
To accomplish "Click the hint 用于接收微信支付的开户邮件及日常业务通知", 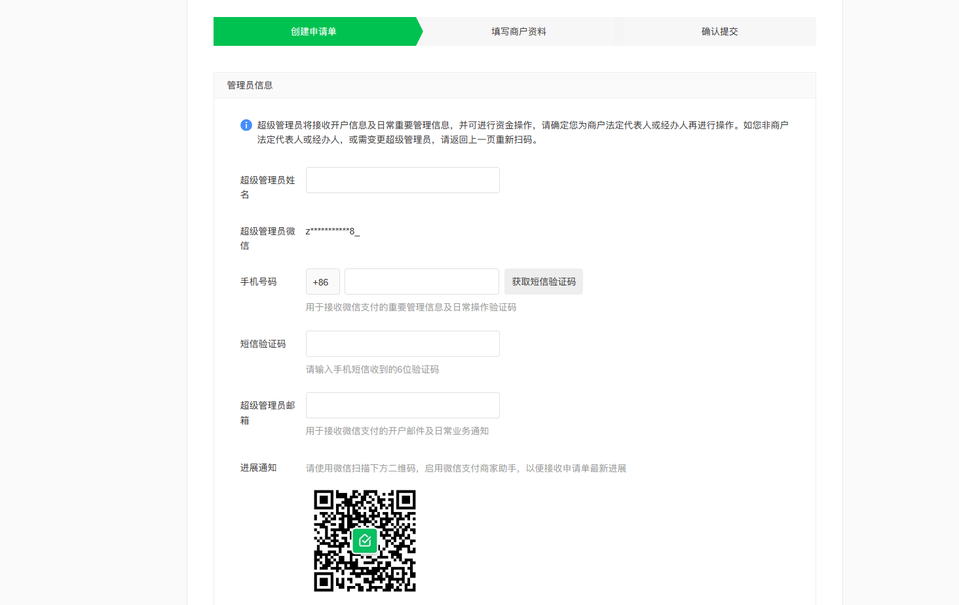I will pos(398,431).
